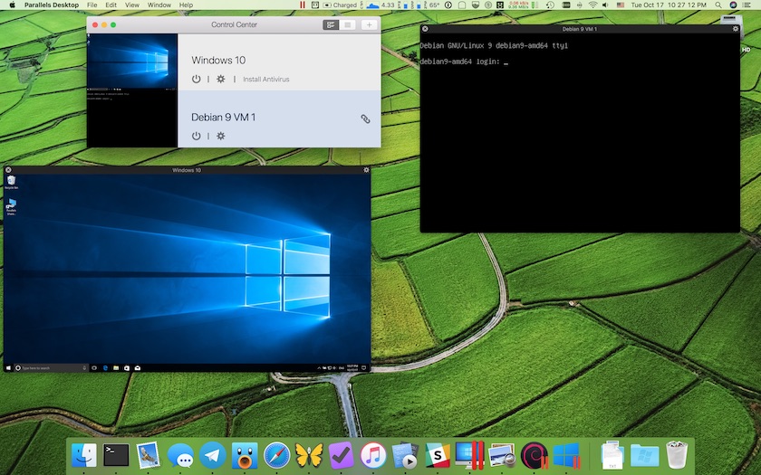Viewport: 761px width, 475px height.
Task: Open Finder from the Dock
Action: (x=84, y=456)
